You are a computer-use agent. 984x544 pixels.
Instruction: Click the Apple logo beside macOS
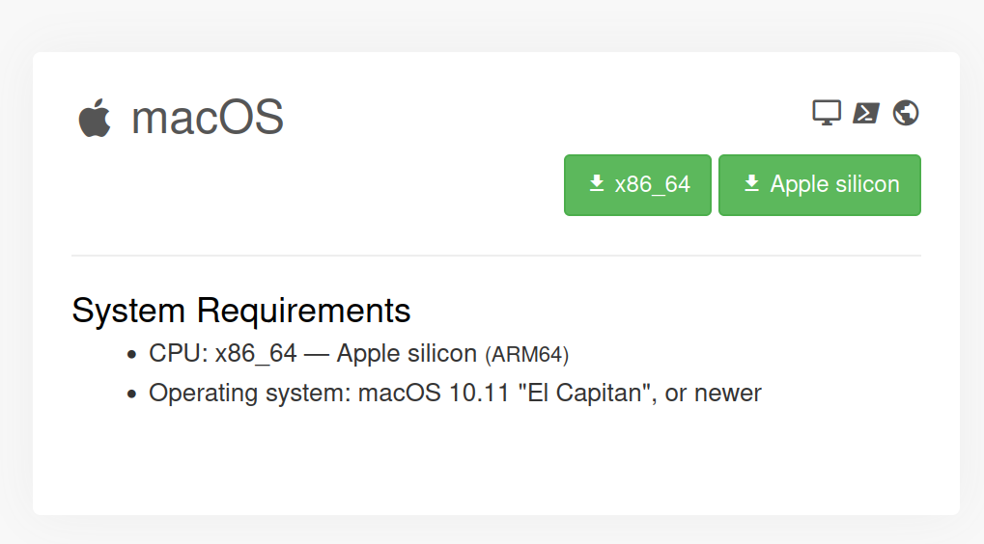95,119
